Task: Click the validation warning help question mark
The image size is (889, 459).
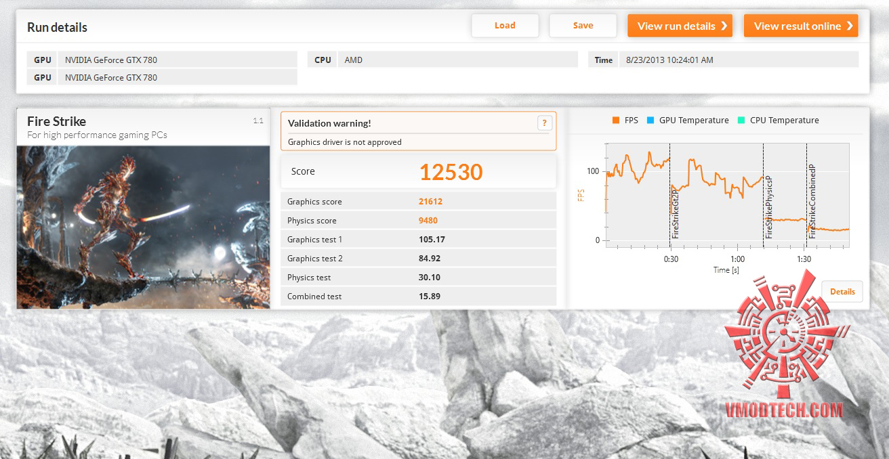Action: [544, 123]
